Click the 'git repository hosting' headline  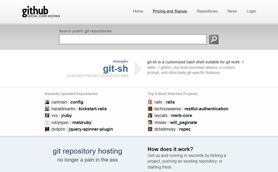click(x=88, y=151)
